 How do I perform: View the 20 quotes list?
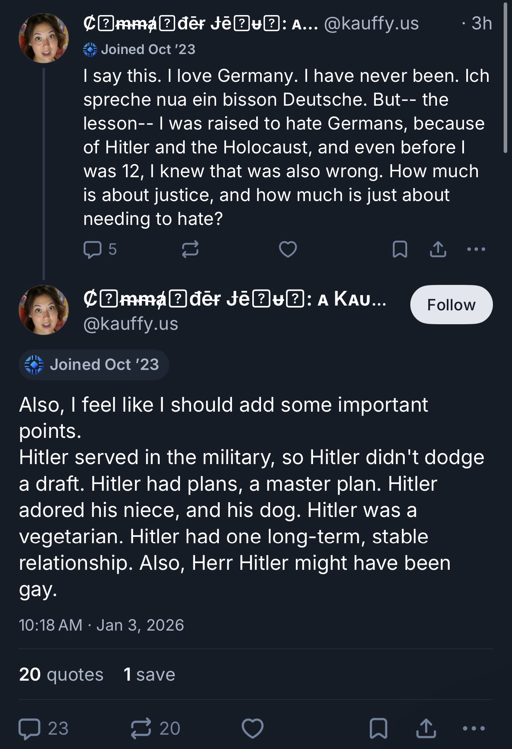tap(61, 675)
